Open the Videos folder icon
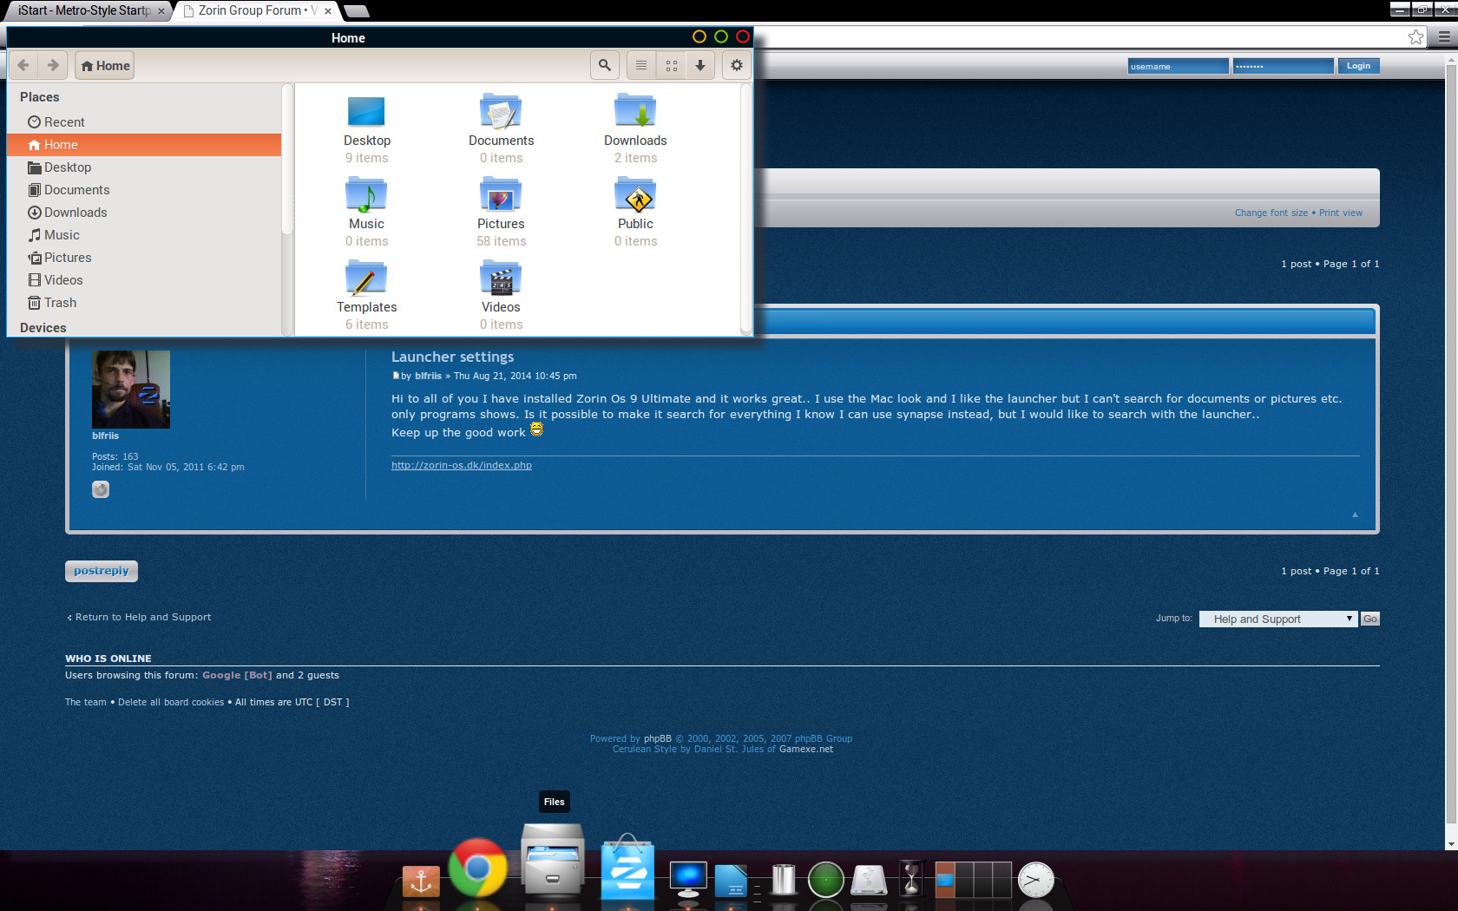Viewport: 1458px width, 911px height. pyautogui.click(x=501, y=279)
